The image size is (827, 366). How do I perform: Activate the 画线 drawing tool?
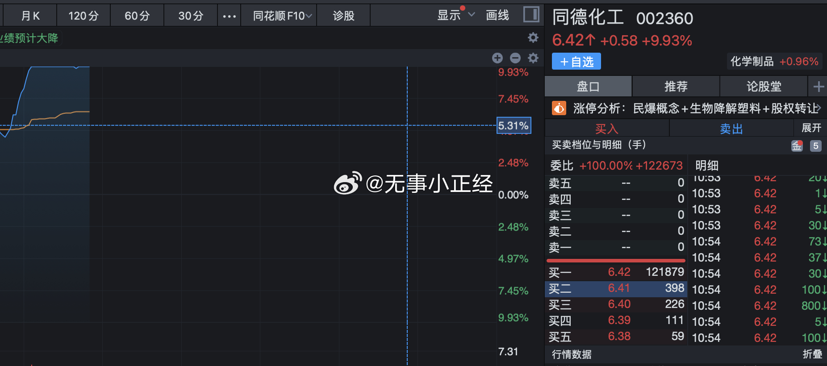pyautogui.click(x=497, y=15)
